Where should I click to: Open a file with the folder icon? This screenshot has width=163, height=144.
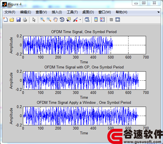12,20
